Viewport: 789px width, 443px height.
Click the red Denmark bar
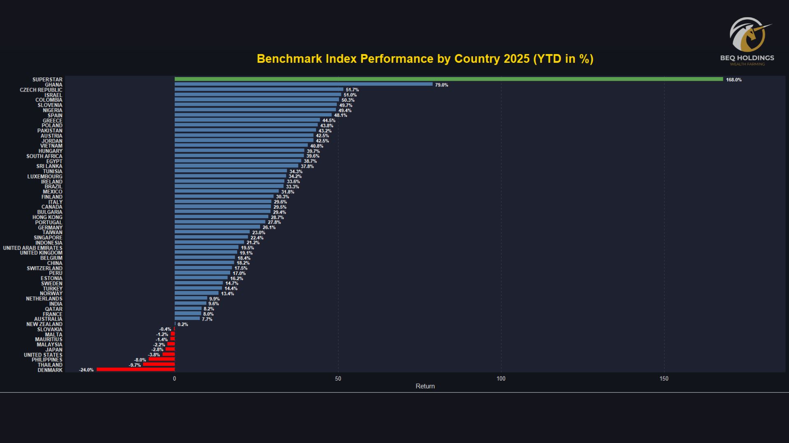click(136, 370)
